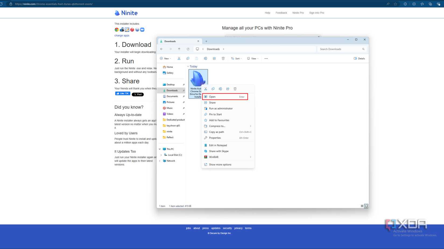444x249 pixels.
Task: Open the View dropdown menu
Action: tap(253, 58)
